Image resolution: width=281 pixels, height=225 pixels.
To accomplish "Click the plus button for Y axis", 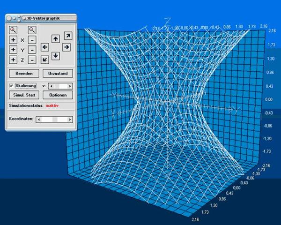I will [13, 50].
